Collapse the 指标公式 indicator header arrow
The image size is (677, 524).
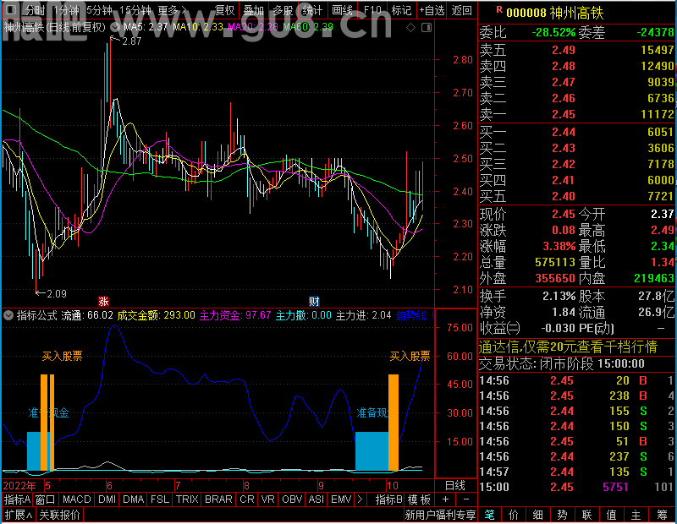(x=8, y=315)
